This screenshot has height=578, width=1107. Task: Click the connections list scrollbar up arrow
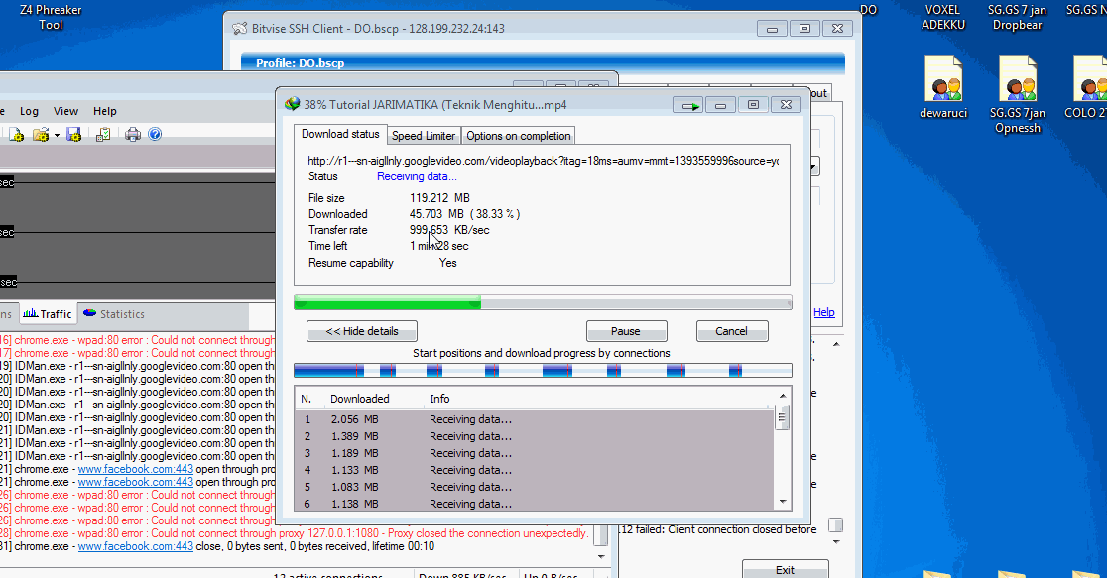click(x=783, y=396)
